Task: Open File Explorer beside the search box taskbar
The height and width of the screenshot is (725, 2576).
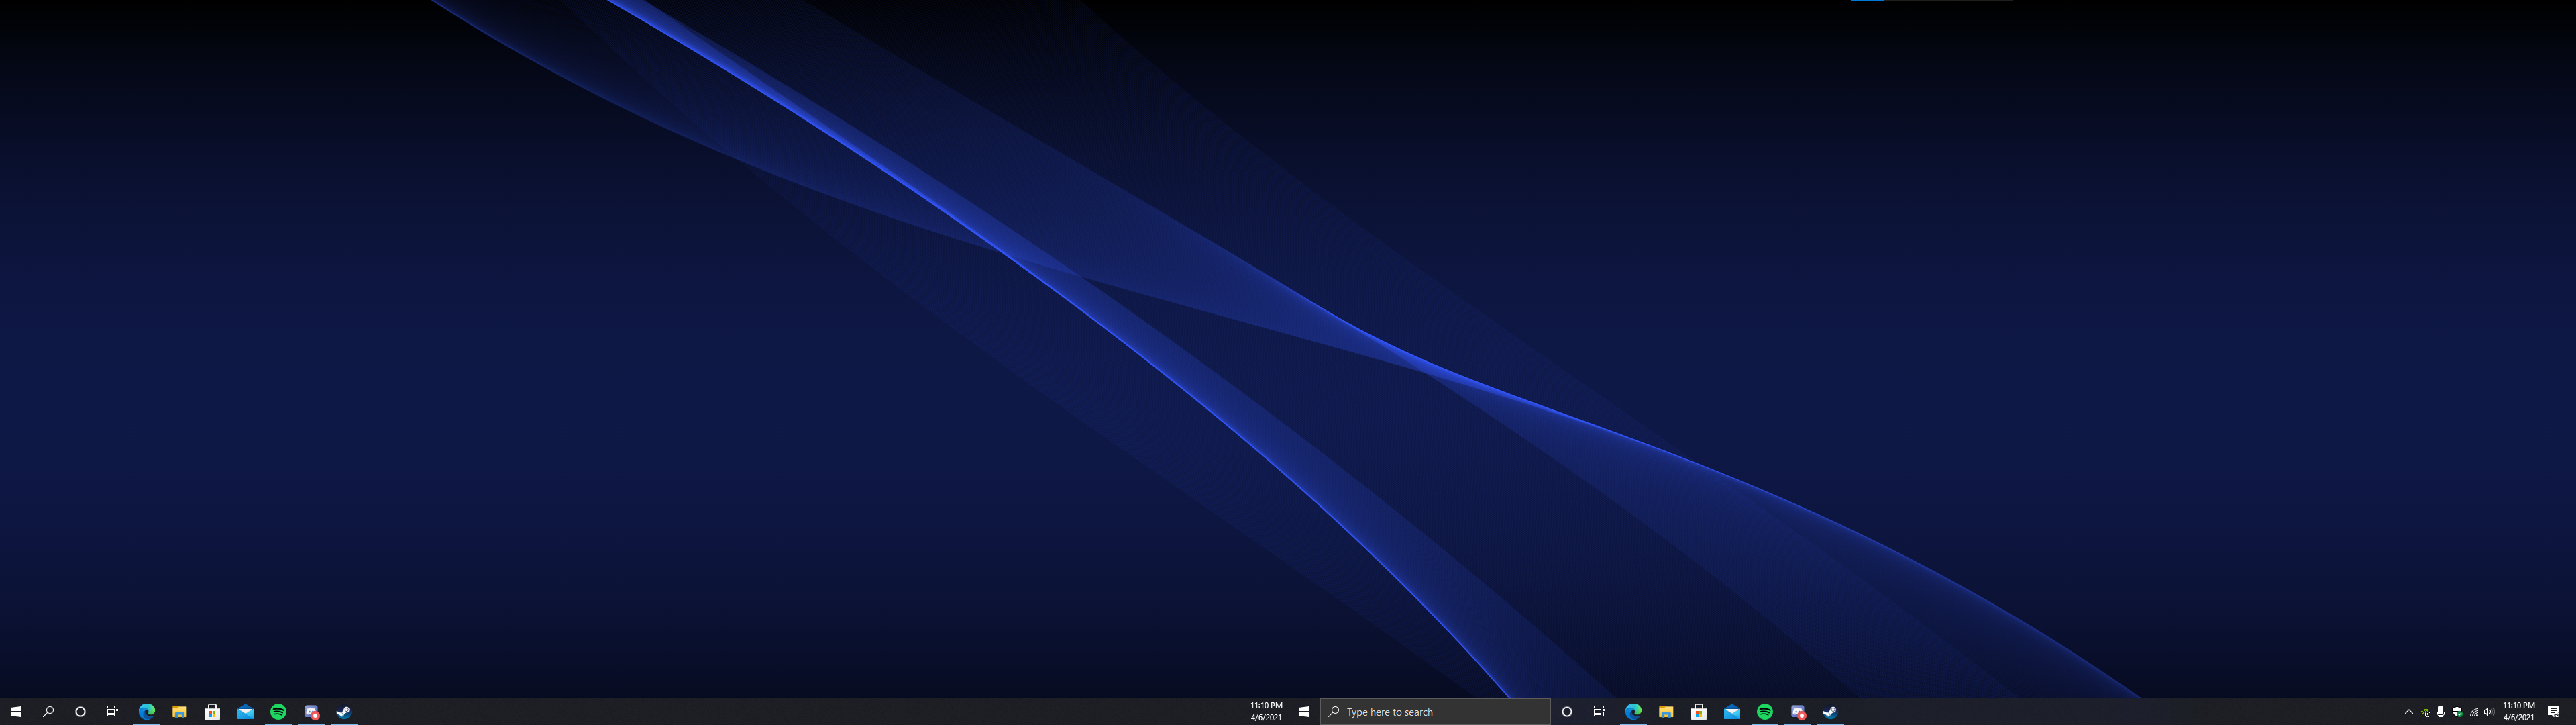Action: point(1665,712)
